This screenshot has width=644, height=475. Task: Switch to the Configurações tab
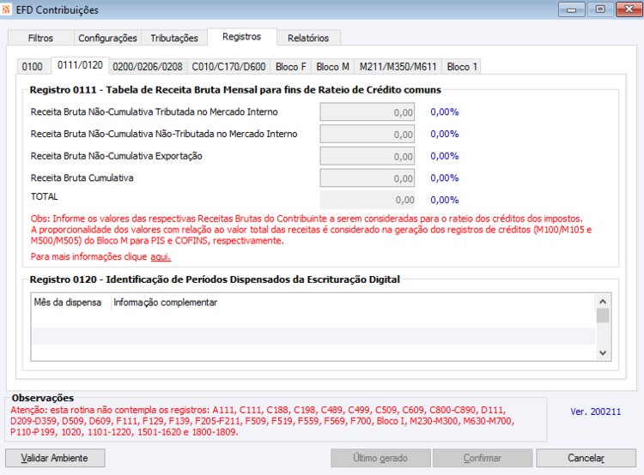107,38
